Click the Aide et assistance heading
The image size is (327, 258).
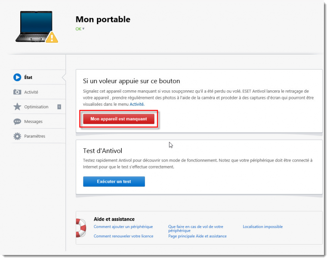114,219
